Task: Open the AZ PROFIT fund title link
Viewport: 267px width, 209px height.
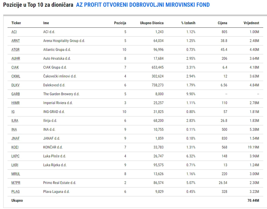Action: (x=143, y=5)
